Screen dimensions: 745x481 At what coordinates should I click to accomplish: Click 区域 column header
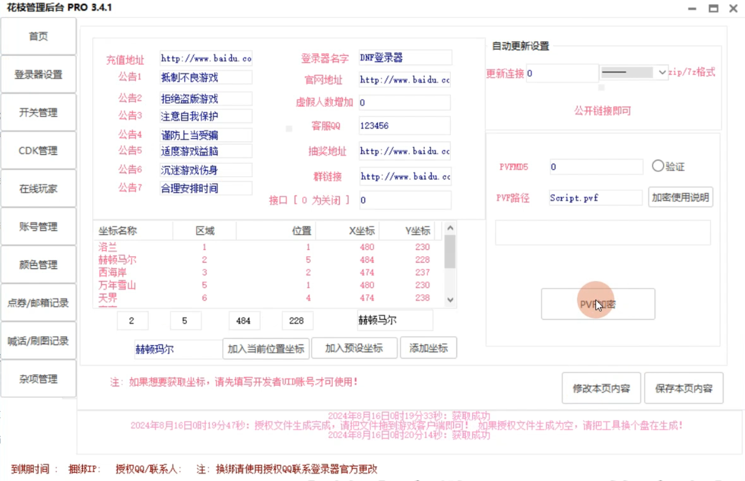pos(204,231)
